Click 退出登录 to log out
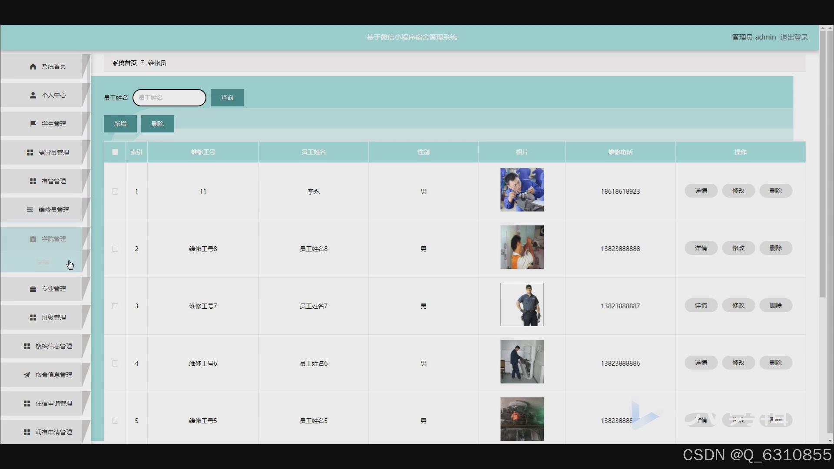834x469 pixels. click(x=794, y=37)
